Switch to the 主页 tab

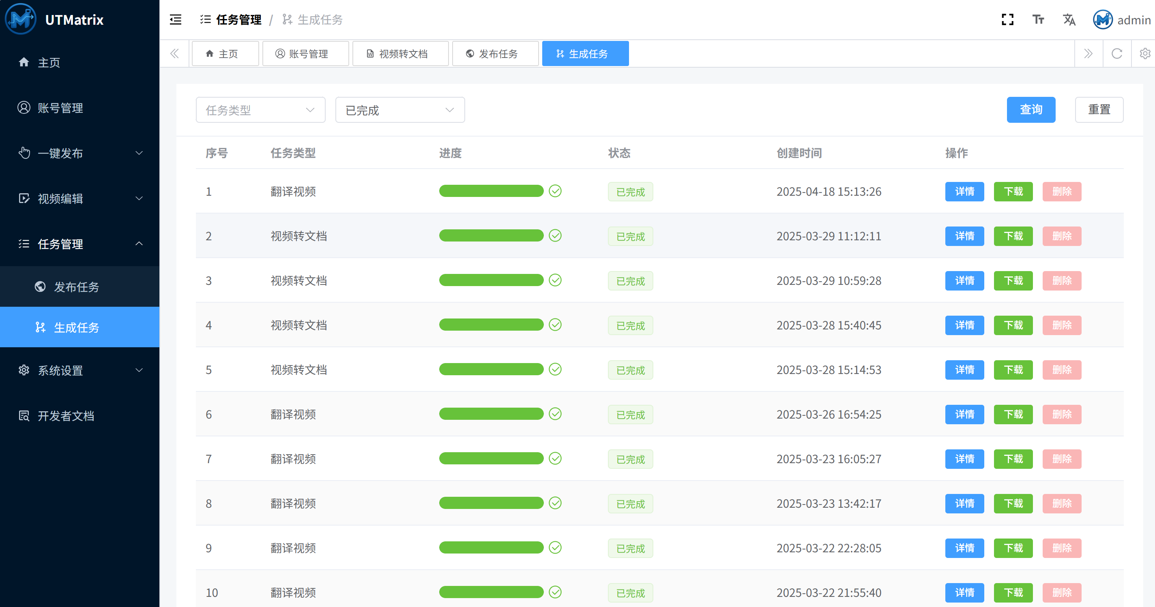click(x=225, y=54)
